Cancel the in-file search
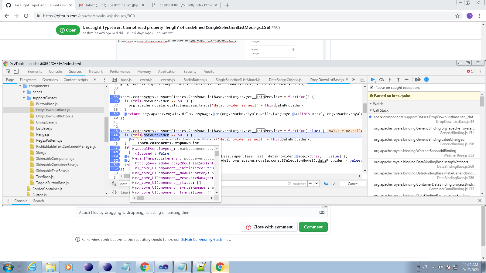Image resolution: width=486 pixels, height=273 pixels. point(353,184)
